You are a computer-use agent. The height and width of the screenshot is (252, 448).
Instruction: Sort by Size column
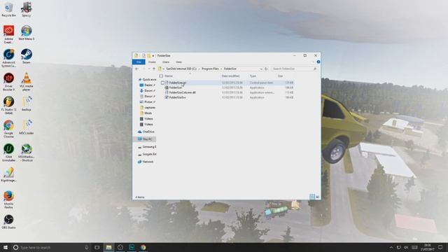pos(280,76)
